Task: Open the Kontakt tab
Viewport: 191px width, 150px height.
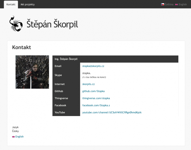Action: click(x=11, y=4)
